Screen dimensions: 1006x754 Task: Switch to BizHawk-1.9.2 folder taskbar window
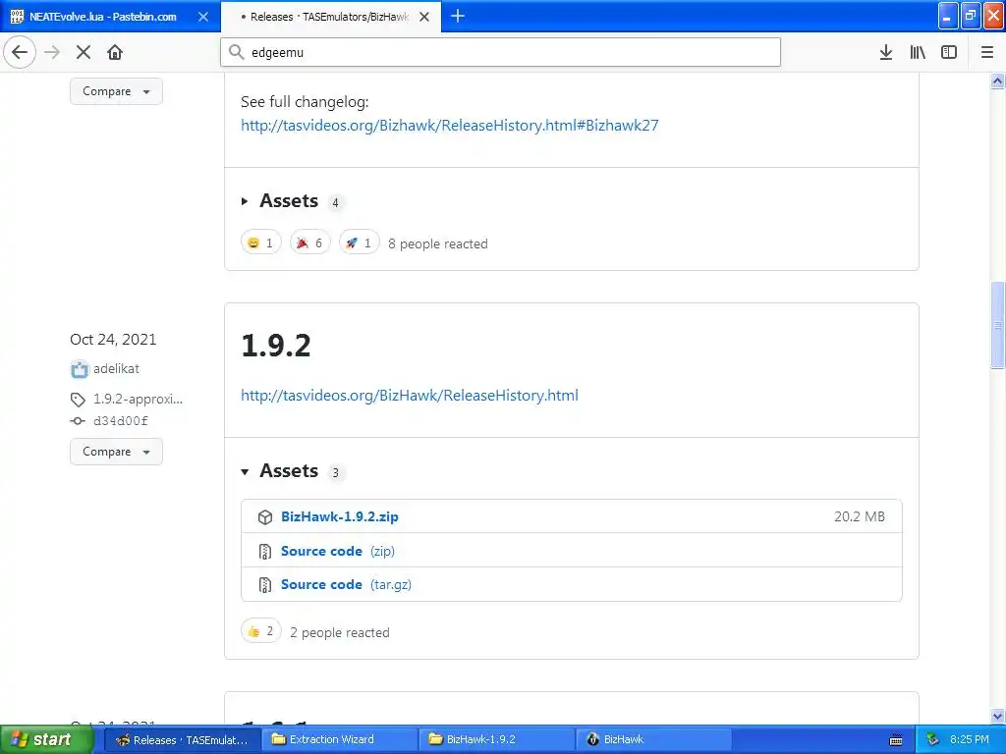496,739
